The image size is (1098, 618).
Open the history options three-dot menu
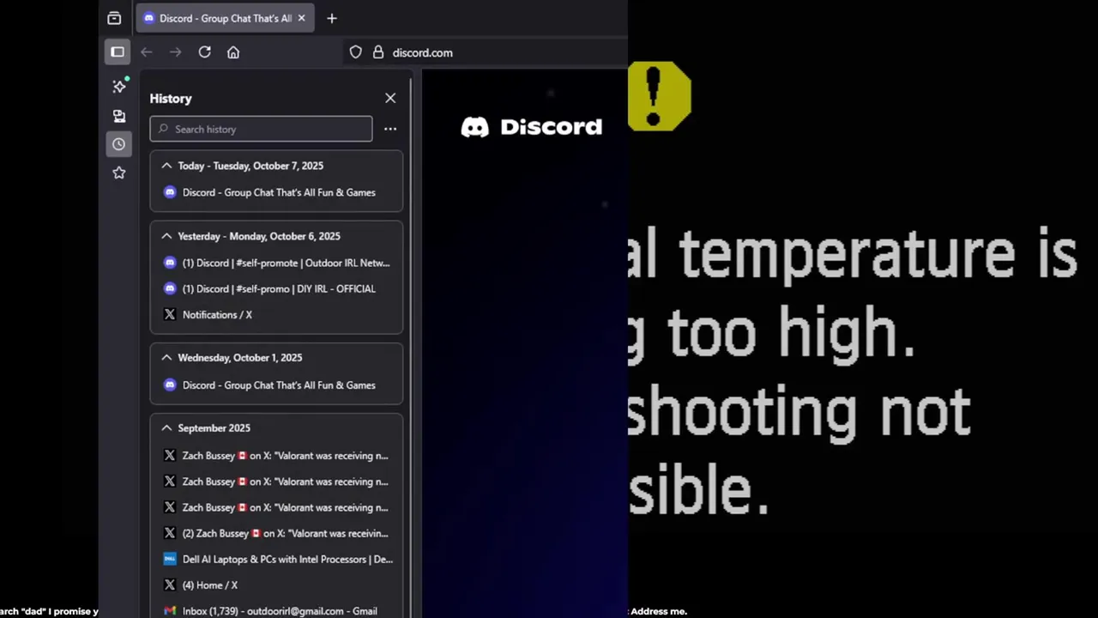click(x=390, y=129)
